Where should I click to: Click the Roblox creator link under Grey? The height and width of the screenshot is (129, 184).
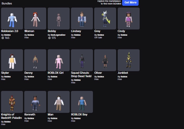coord(101,35)
